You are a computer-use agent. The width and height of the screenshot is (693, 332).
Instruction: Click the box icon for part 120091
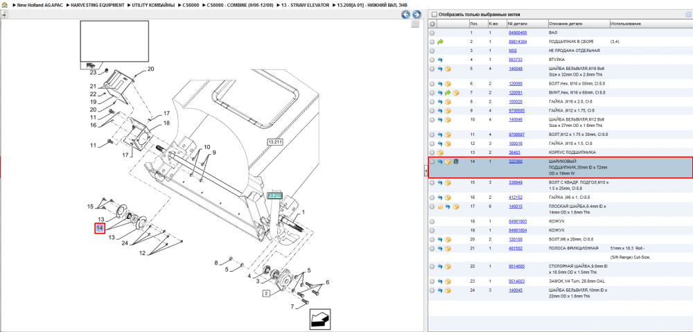(x=456, y=93)
